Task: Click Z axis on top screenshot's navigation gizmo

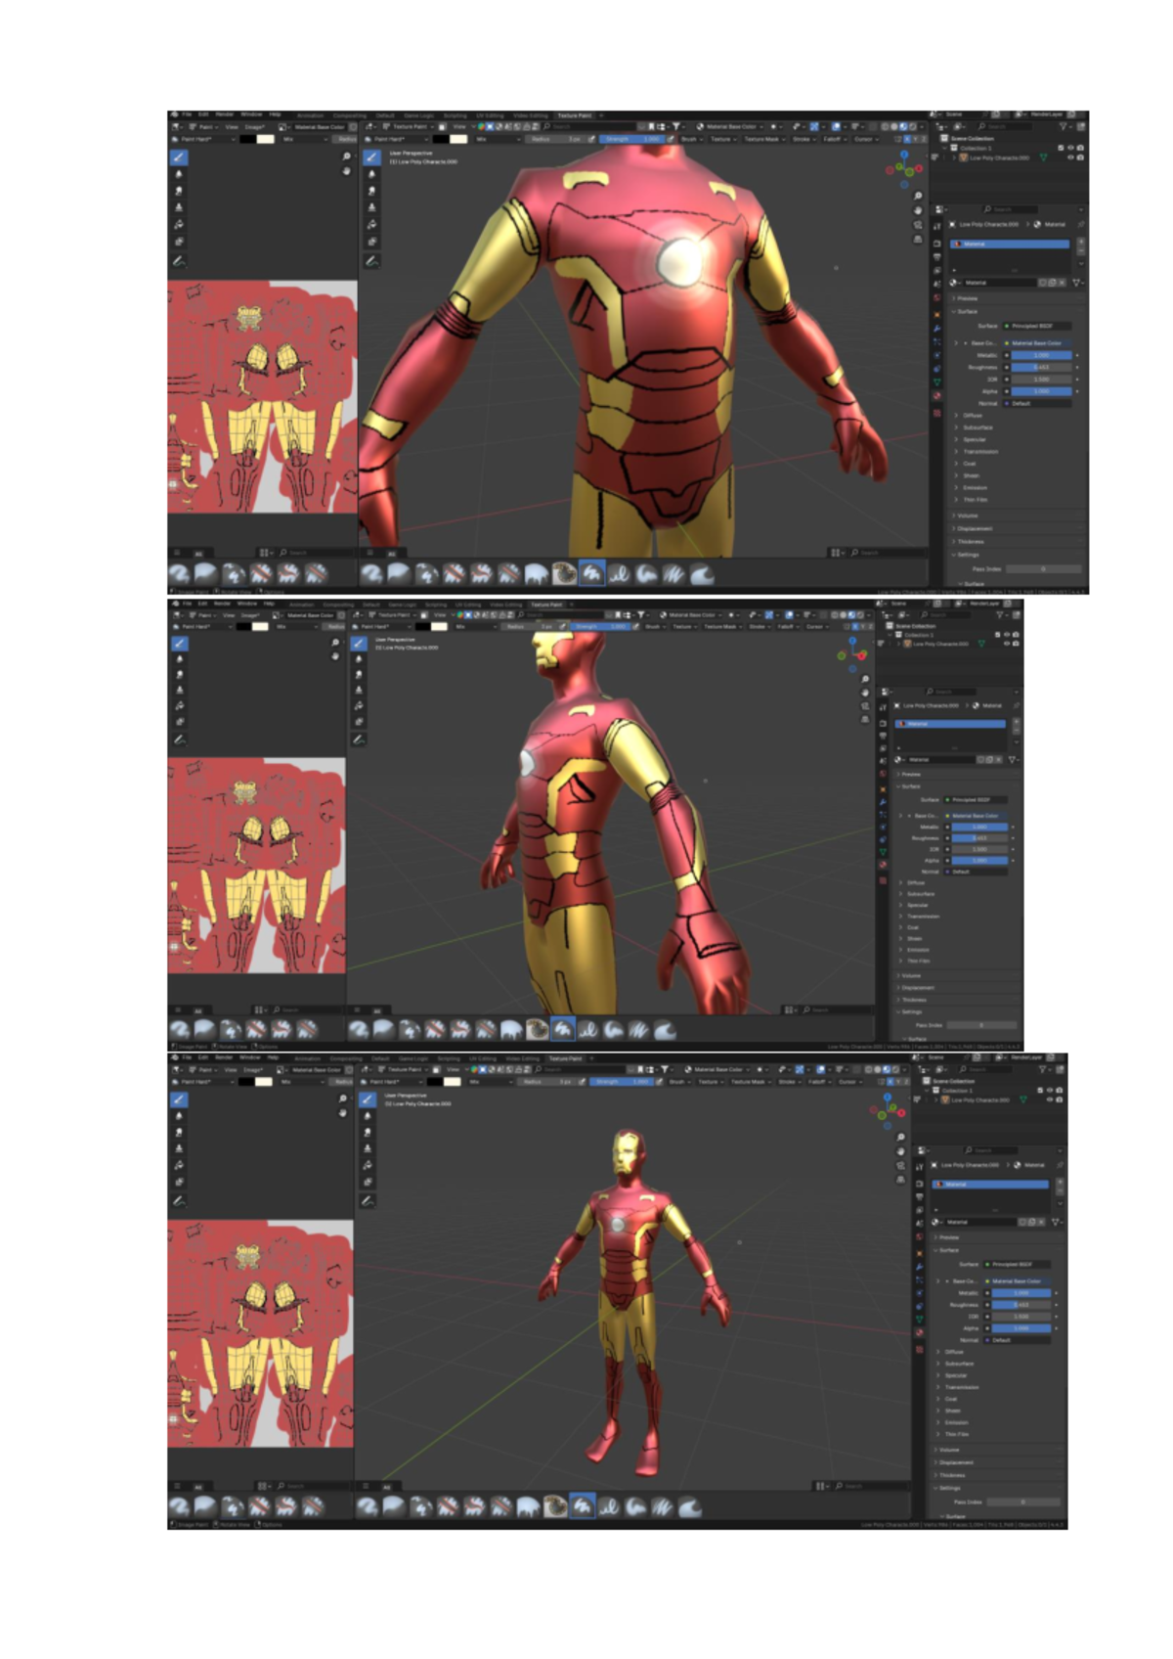Action: tap(904, 155)
